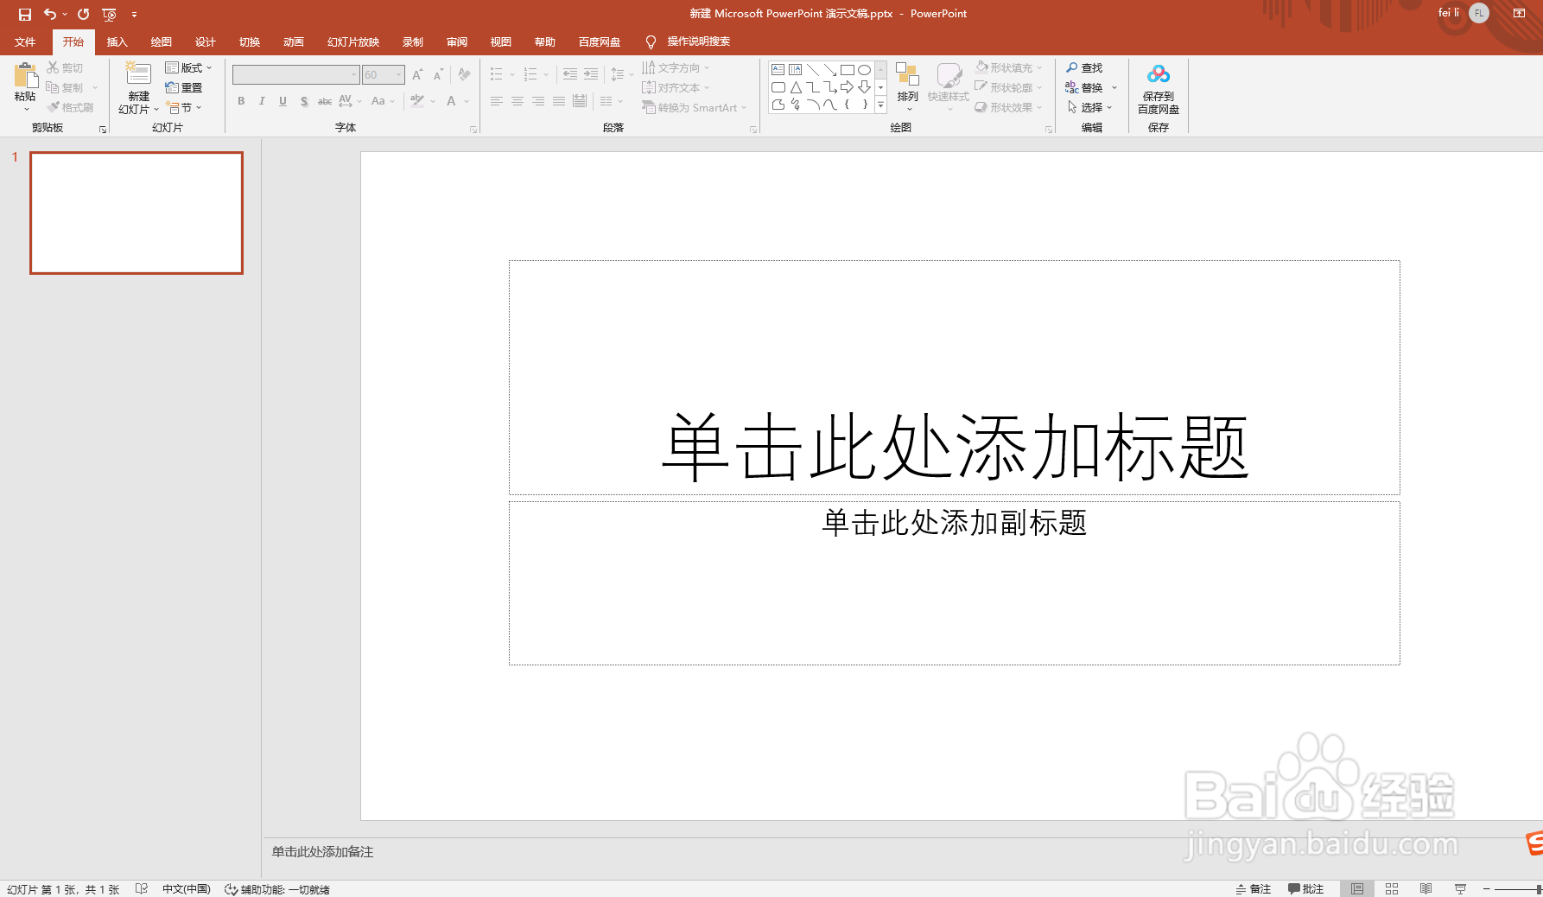Click Increase Indent Level icon
1543x897 pixels.
point(591,75)
